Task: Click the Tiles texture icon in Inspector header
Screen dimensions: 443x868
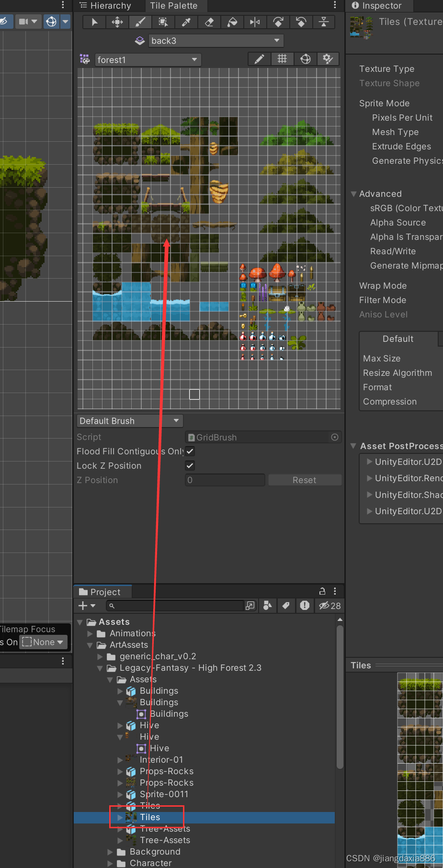Action: [x=362, y=27]
